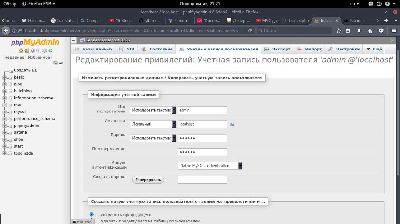
Task: Open phpMyAdmin documentation help icon
Action: (x=33, y=50)
